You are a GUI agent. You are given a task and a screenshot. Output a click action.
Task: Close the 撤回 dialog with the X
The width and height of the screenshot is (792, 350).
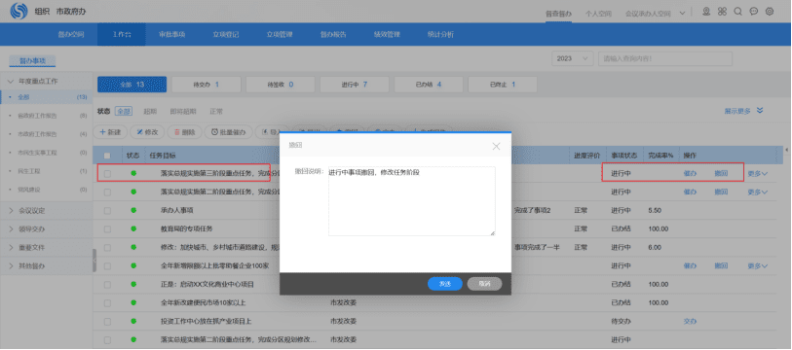tap(496, 146)
